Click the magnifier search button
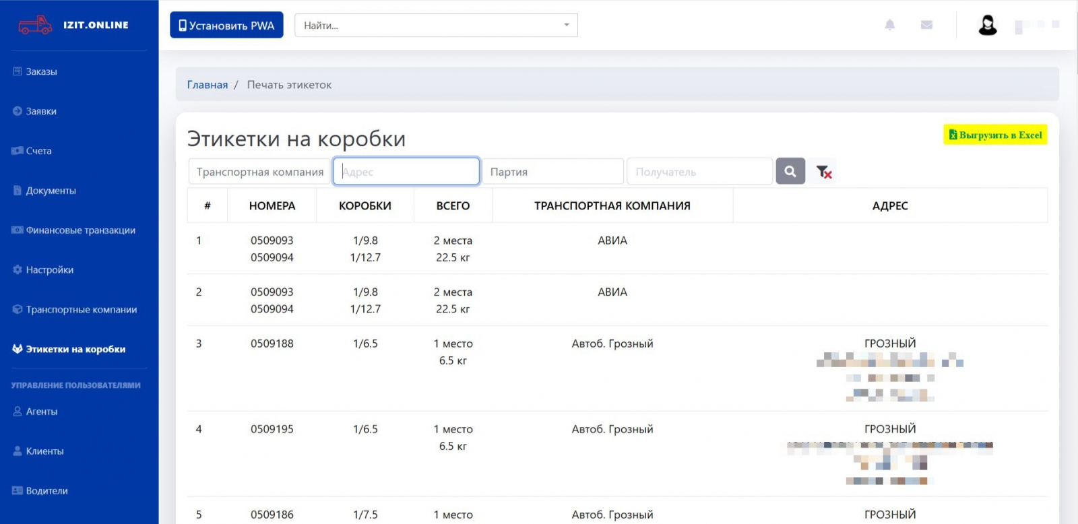 [790, 172]
